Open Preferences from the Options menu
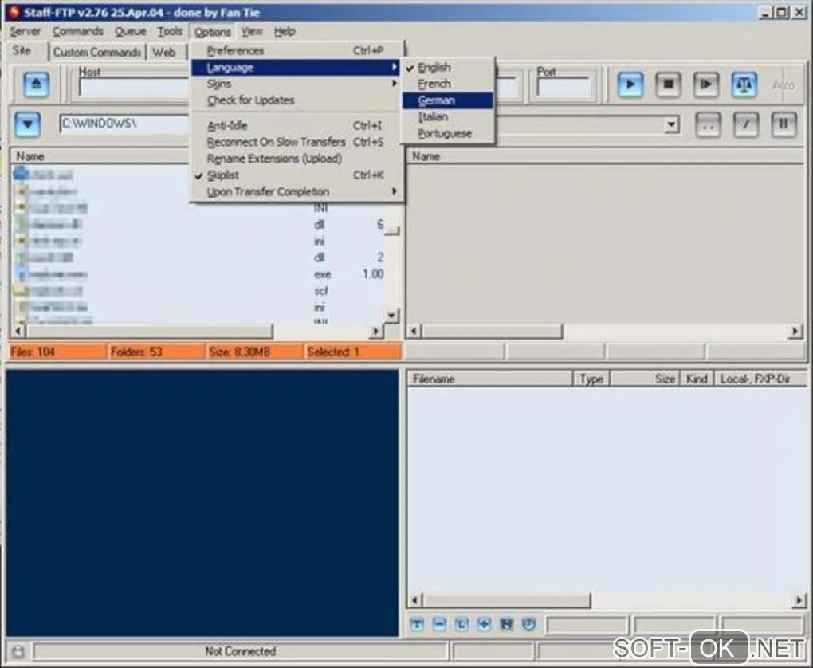 click(x=295, y=51)
